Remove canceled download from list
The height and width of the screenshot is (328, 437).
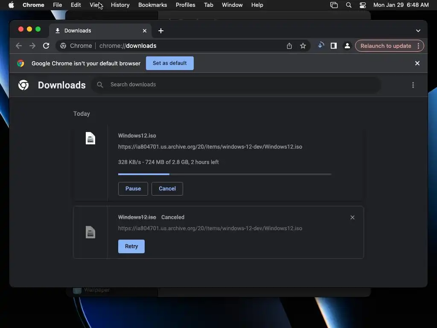(x=353, y=217)
